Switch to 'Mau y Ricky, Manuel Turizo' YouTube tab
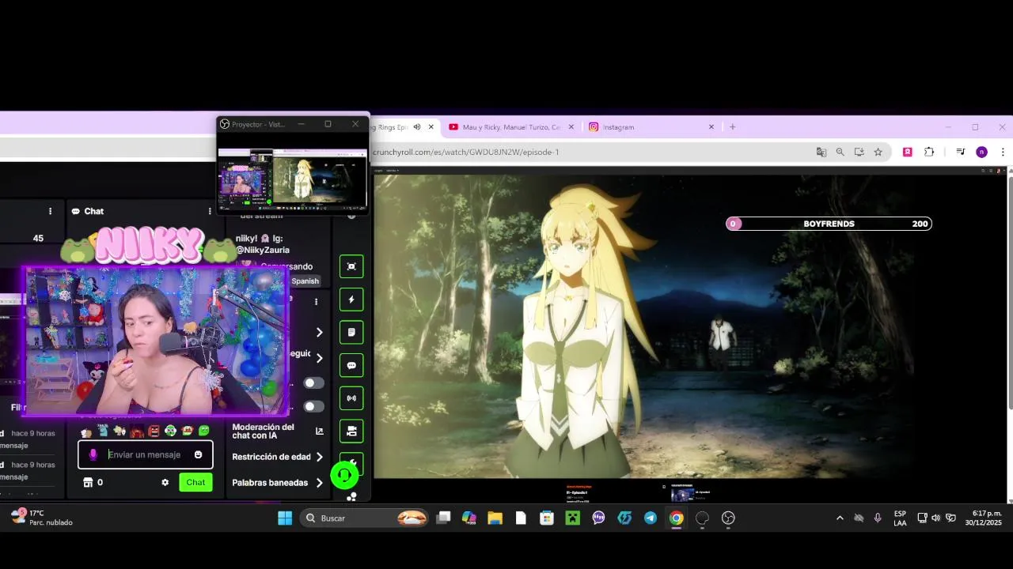The width and height of the screenshot is (1013, 569). tap(510, 126)
